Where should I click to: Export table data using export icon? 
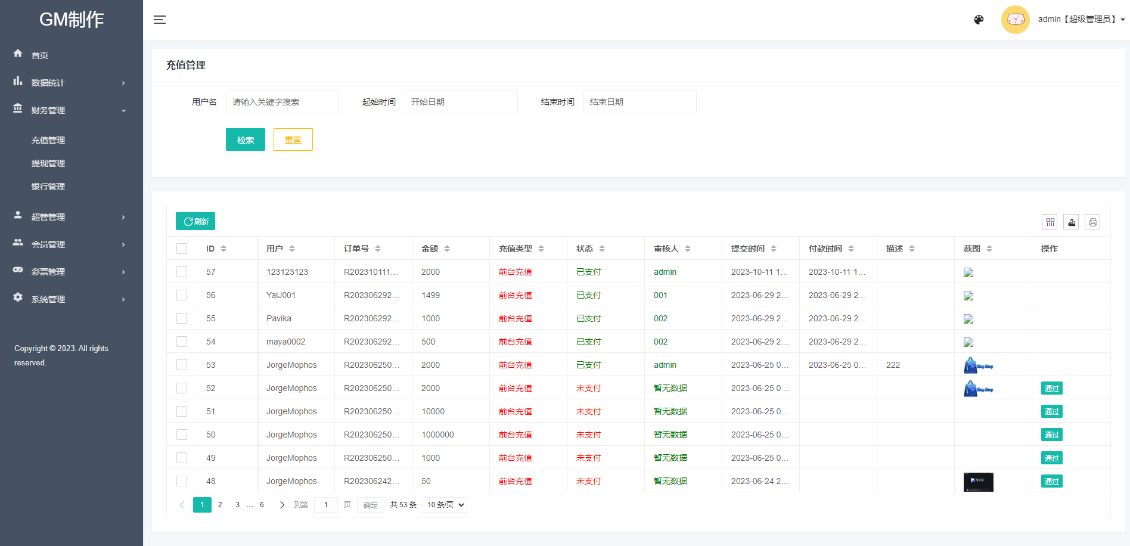pos(1071,222)
